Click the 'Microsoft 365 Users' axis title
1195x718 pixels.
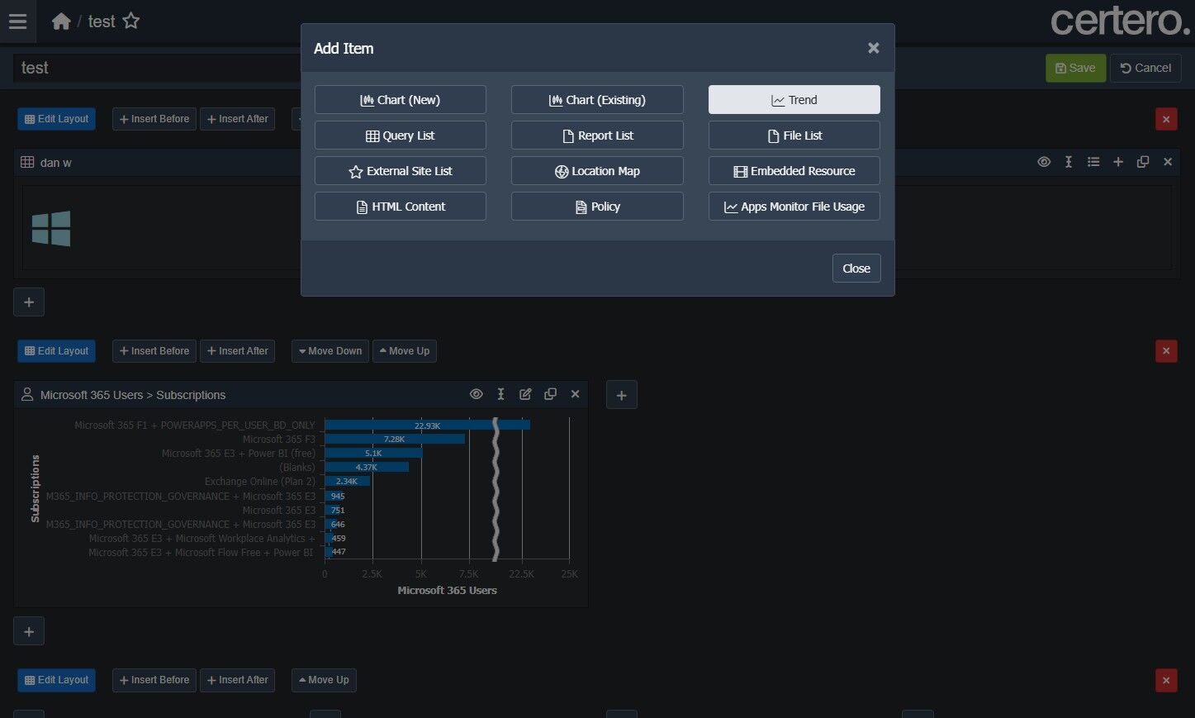pyautogui.click(x=447, y=591)
